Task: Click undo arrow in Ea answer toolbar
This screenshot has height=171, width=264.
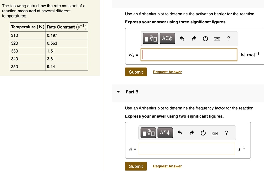Action: (182, 39)
